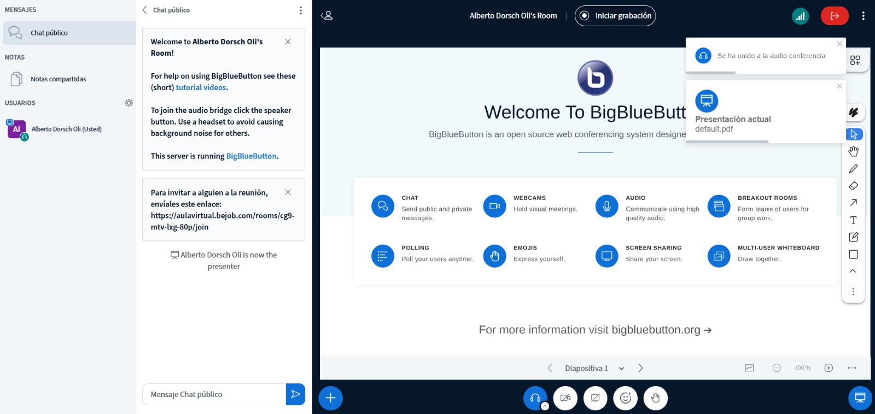Dismiss Presentación actual notification
The height and width of the screenshot is (414, 875).
pyautogui.click(x=839, y=86)
